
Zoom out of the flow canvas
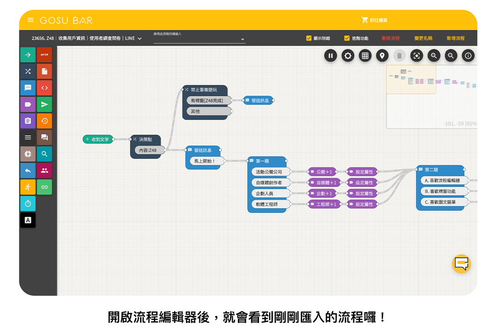click(x=451, y=56)
